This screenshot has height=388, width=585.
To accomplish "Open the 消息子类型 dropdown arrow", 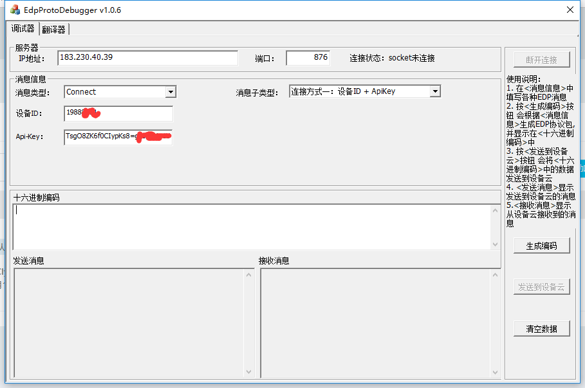I will click(x=435, y=91).
